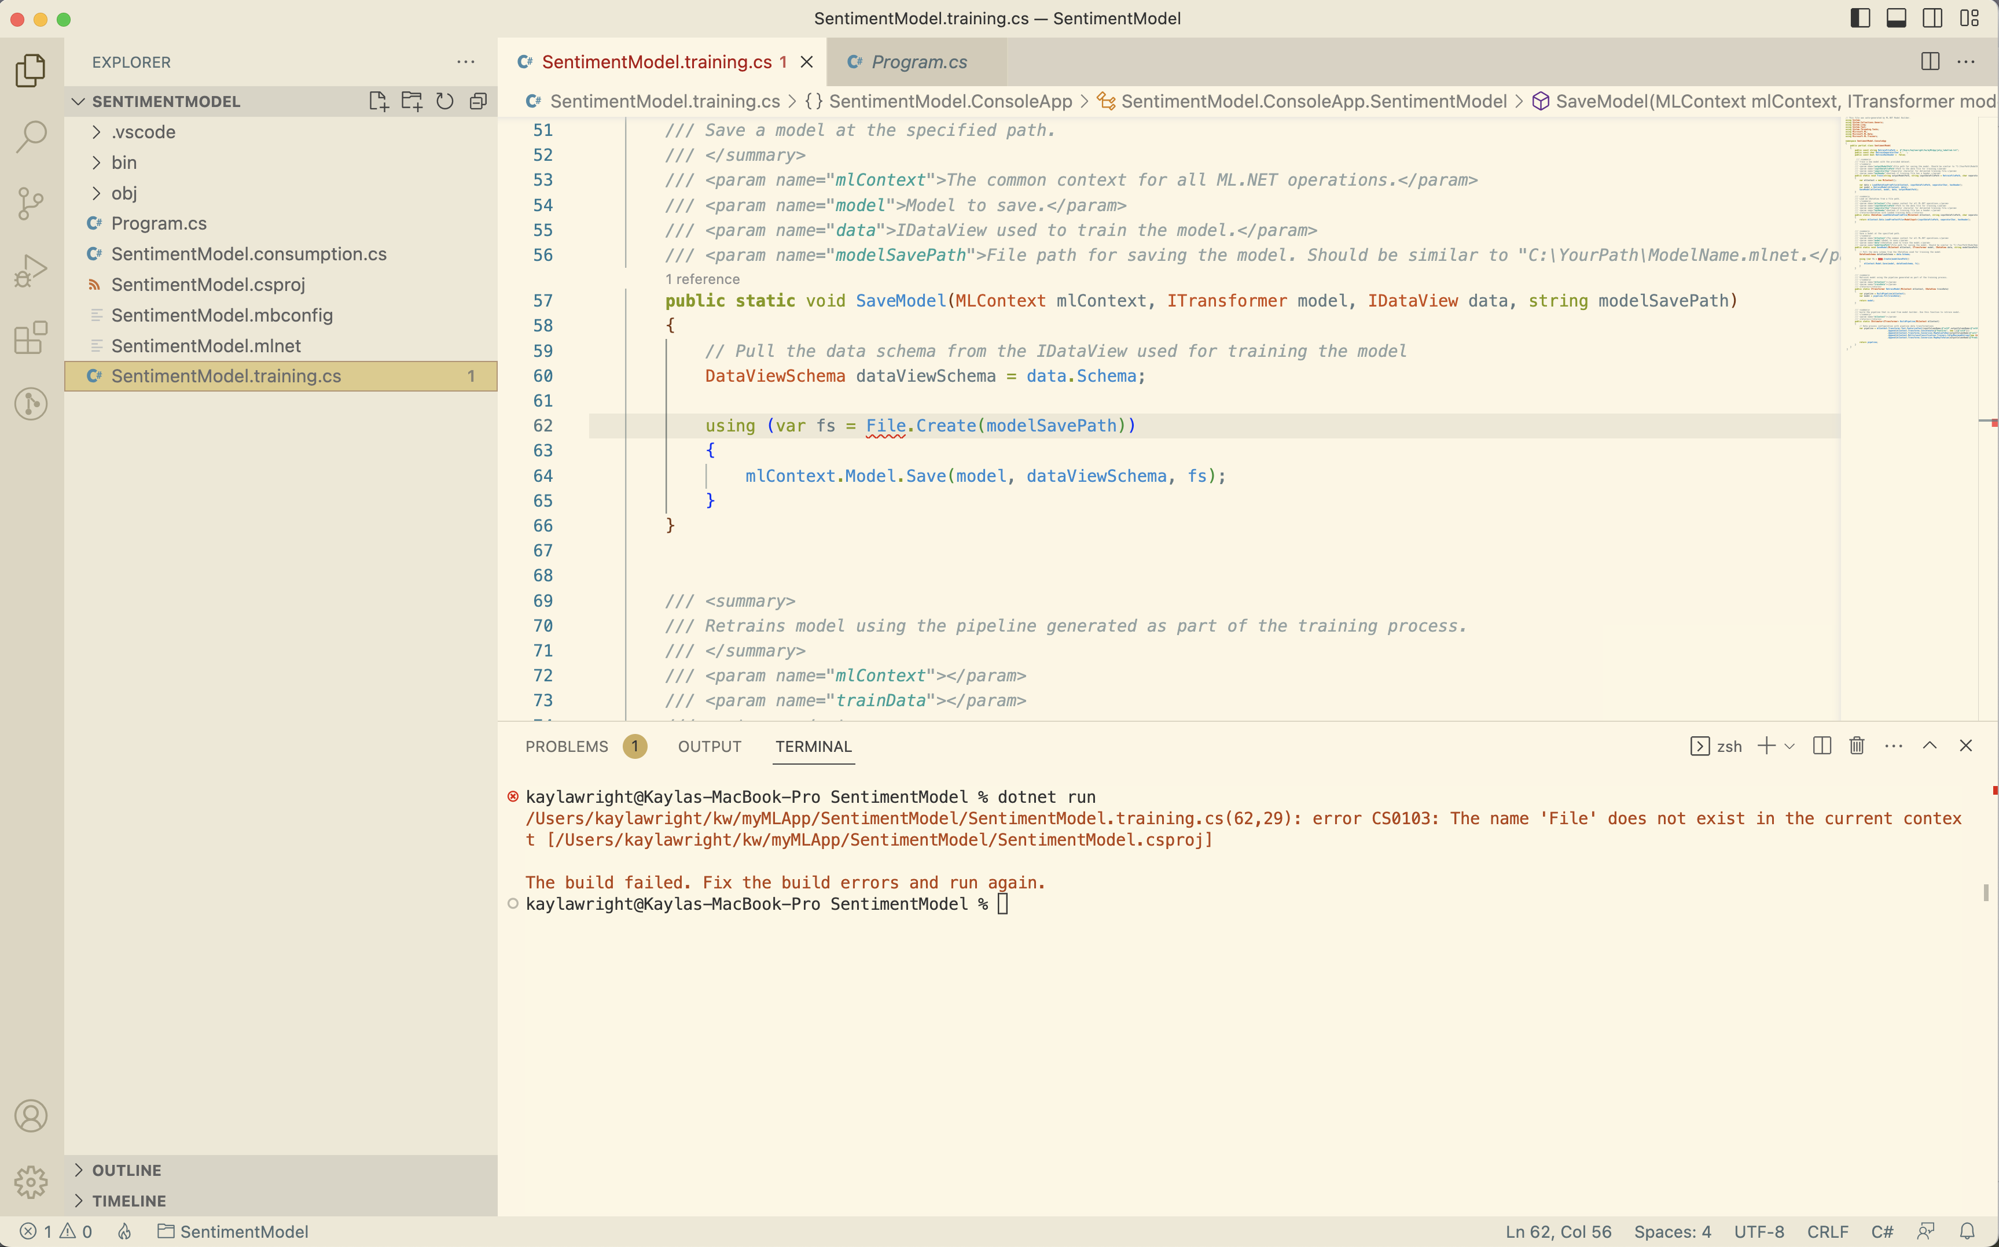
Task: Create a new file in SENTIMENTMODEL explorer
Action: [379, 101]
